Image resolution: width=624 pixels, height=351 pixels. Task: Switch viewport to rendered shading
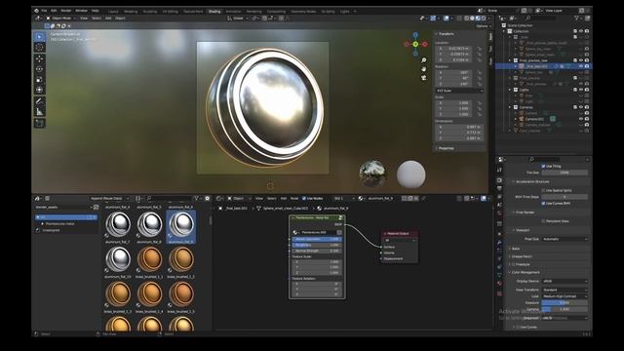tap(484, 18)
